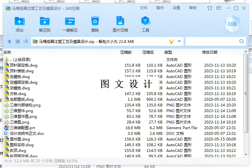The width and height of the screenshot is (252, 168).
Task: Click the search magnifier icon
Action: [x=242, y=41]
